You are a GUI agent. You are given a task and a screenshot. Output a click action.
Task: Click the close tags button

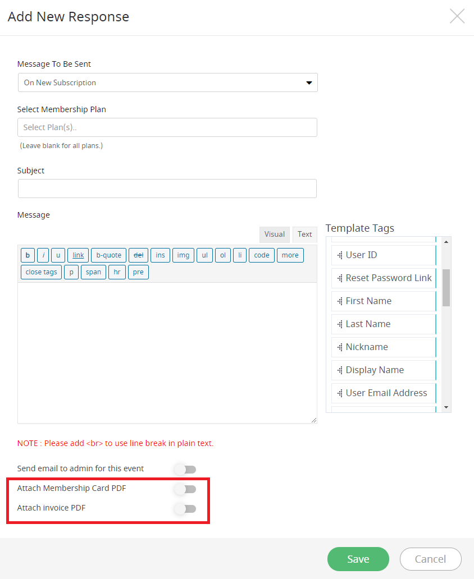pos(41,272)
